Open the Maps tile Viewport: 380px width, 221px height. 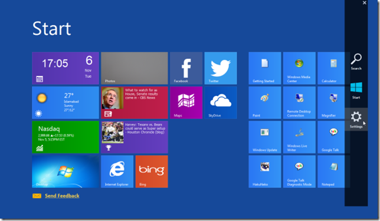tap(186, 103)
